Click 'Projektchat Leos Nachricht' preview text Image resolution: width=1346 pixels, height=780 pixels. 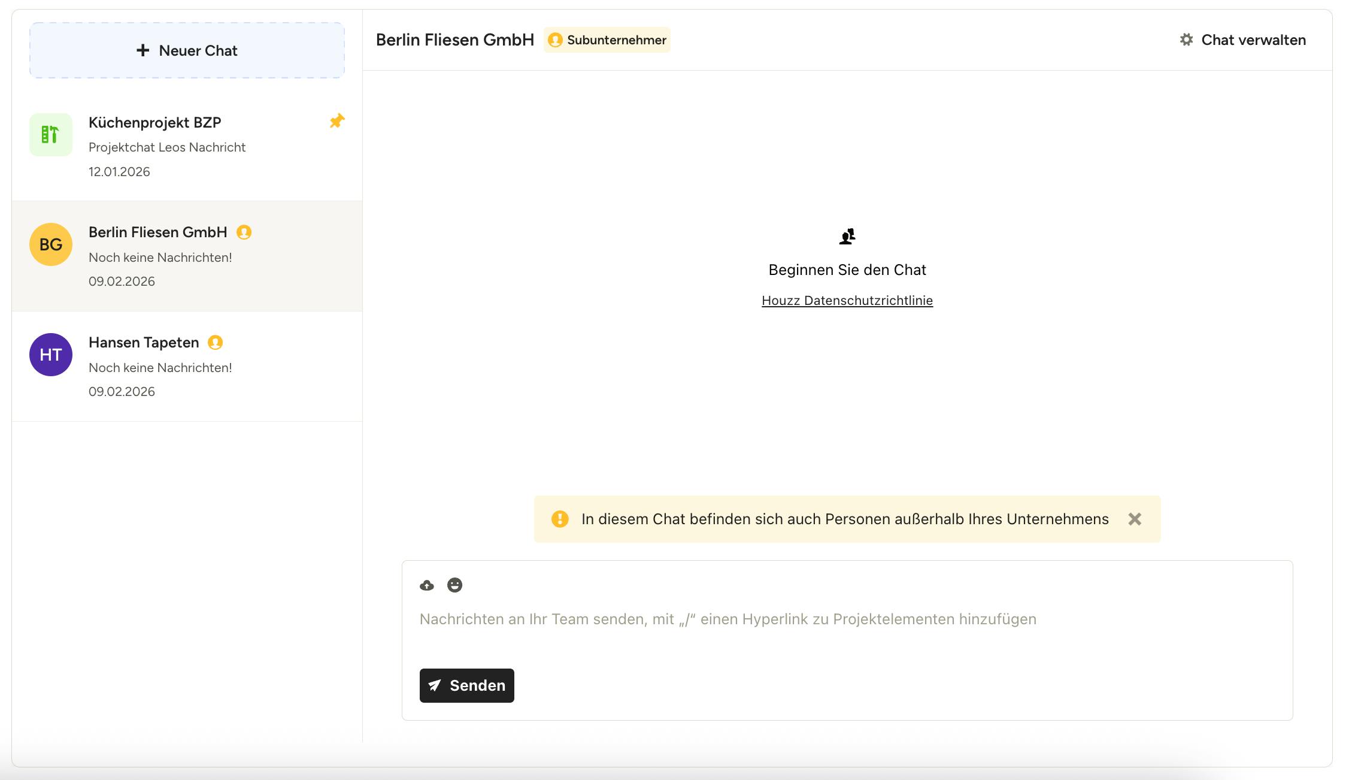click(167, 147)
